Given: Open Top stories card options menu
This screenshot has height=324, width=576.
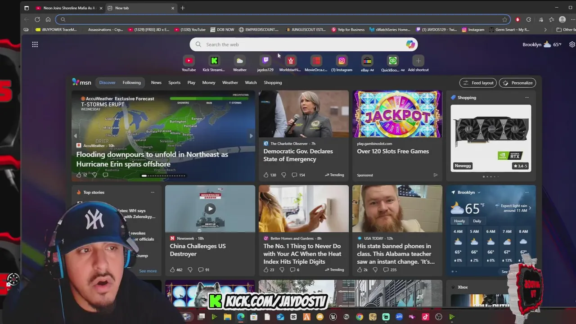Looking at the screenshot, I should pos(152,193).
